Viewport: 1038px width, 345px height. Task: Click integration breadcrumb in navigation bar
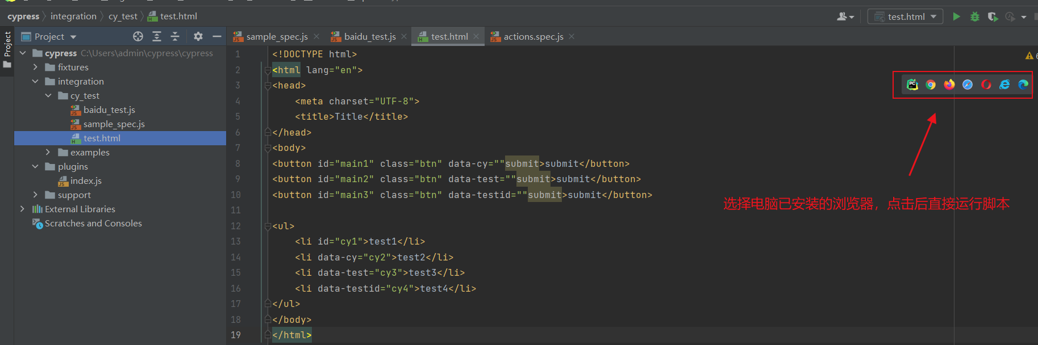pos(73,16)
